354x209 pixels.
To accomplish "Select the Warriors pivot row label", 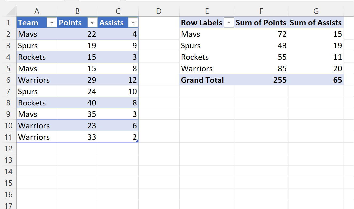I will 207,69.
